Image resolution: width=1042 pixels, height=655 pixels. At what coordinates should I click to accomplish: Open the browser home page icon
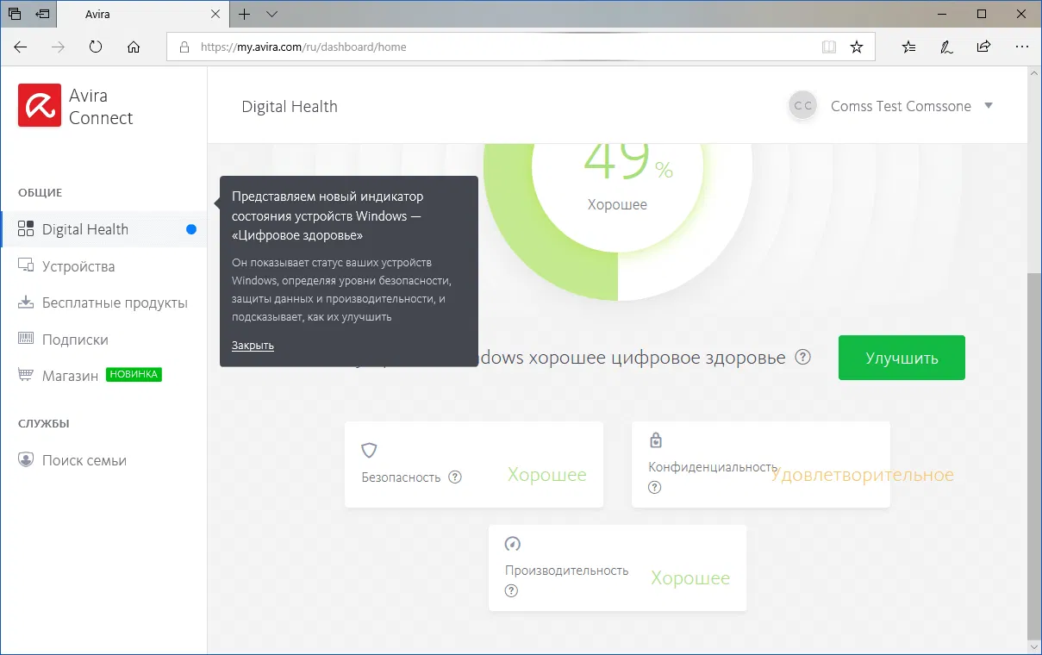point(134,47)
